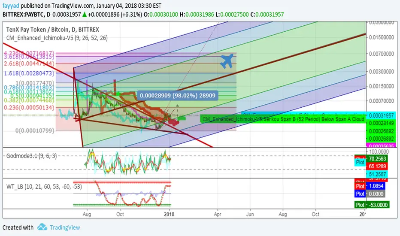
Task: Click the 0.00031957 current price tag
Action: [381, 115]
